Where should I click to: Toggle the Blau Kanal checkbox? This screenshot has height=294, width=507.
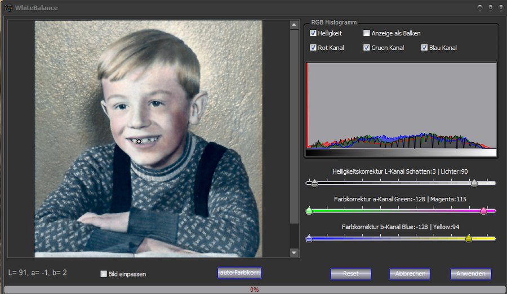(424, 48)
